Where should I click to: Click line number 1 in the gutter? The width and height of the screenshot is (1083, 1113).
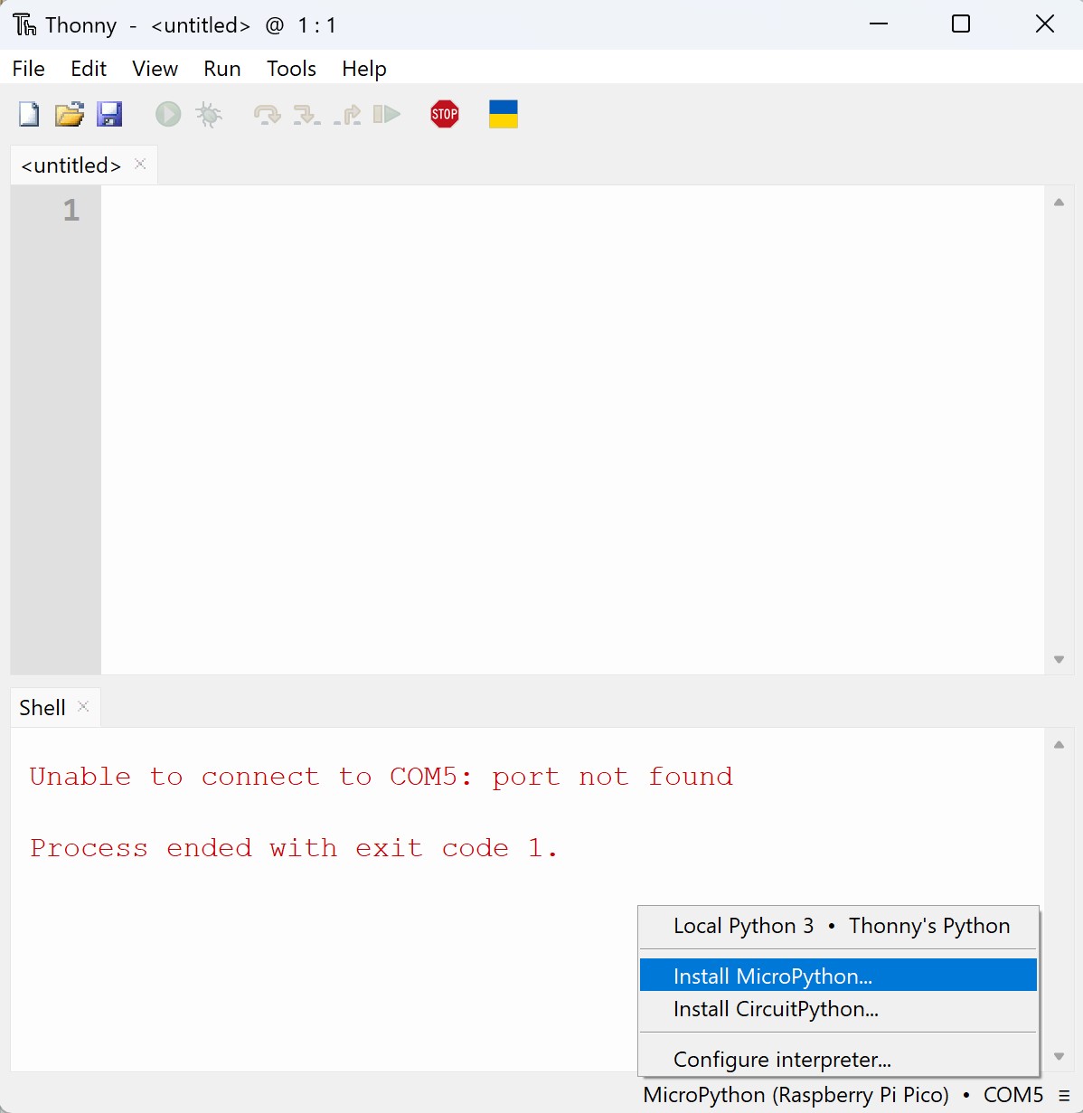click(x=71, y=211)
